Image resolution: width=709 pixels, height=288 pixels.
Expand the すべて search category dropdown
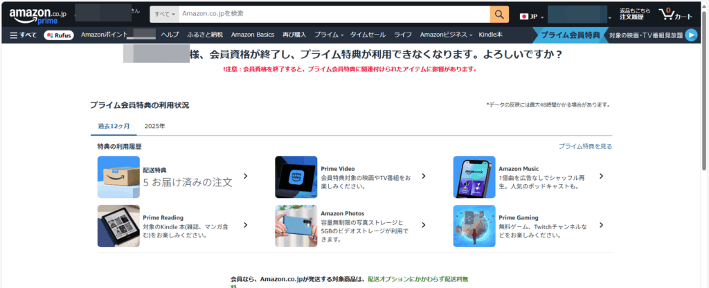tap(165, 15)
